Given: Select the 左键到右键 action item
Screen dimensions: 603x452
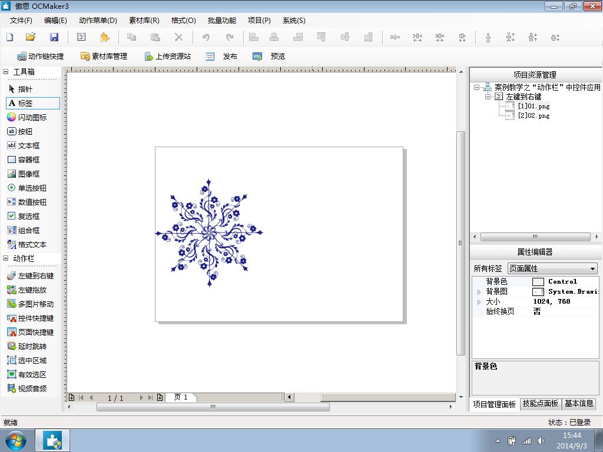Looking at the screenshot, I should tap(30, 275).
